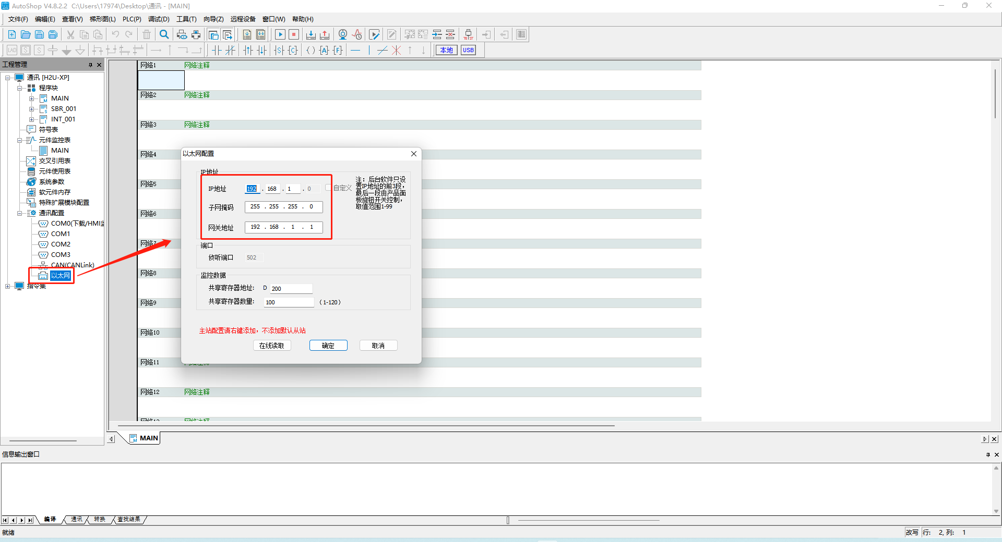The image size is (1002, 542).
Task: Switch to the 通讯 output tab
Action: 77,519
